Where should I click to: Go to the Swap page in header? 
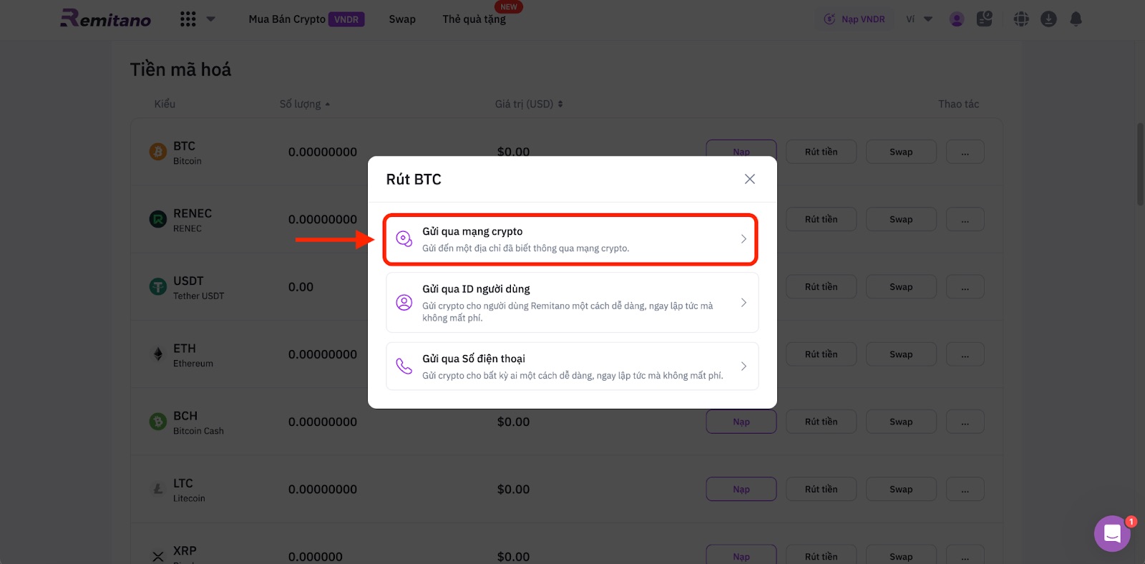point(402,19)
